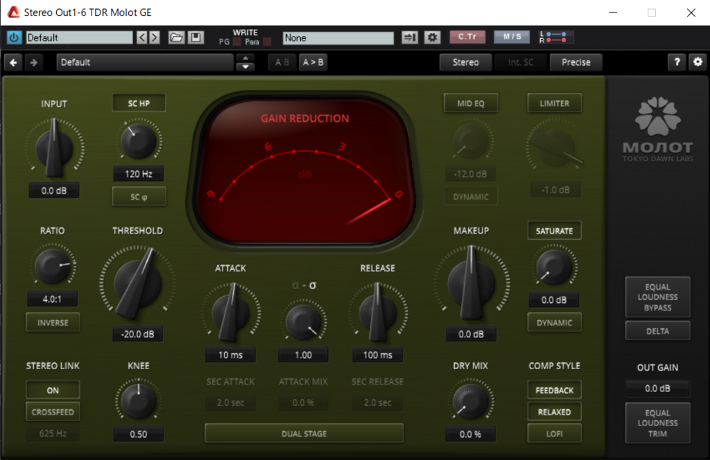Open the question mark help icon
The image size is (710, 460).
pos(677,62)
